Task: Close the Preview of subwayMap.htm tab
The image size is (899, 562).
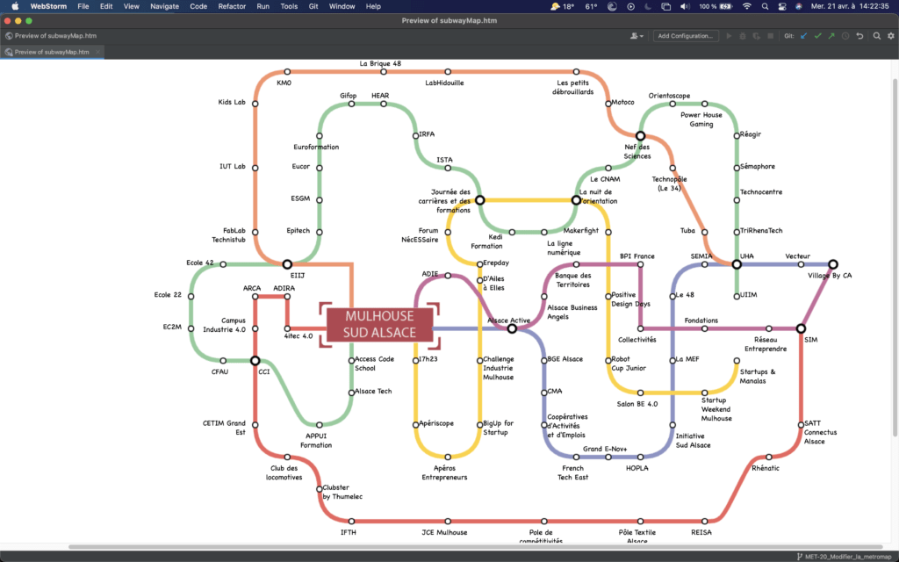Action: pyautogui.click(x=98, y=52)
